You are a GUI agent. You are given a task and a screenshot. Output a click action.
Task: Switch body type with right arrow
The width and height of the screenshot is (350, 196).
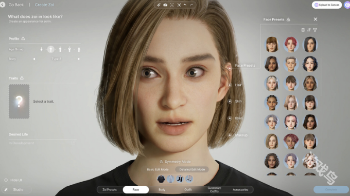click(79, 59)
